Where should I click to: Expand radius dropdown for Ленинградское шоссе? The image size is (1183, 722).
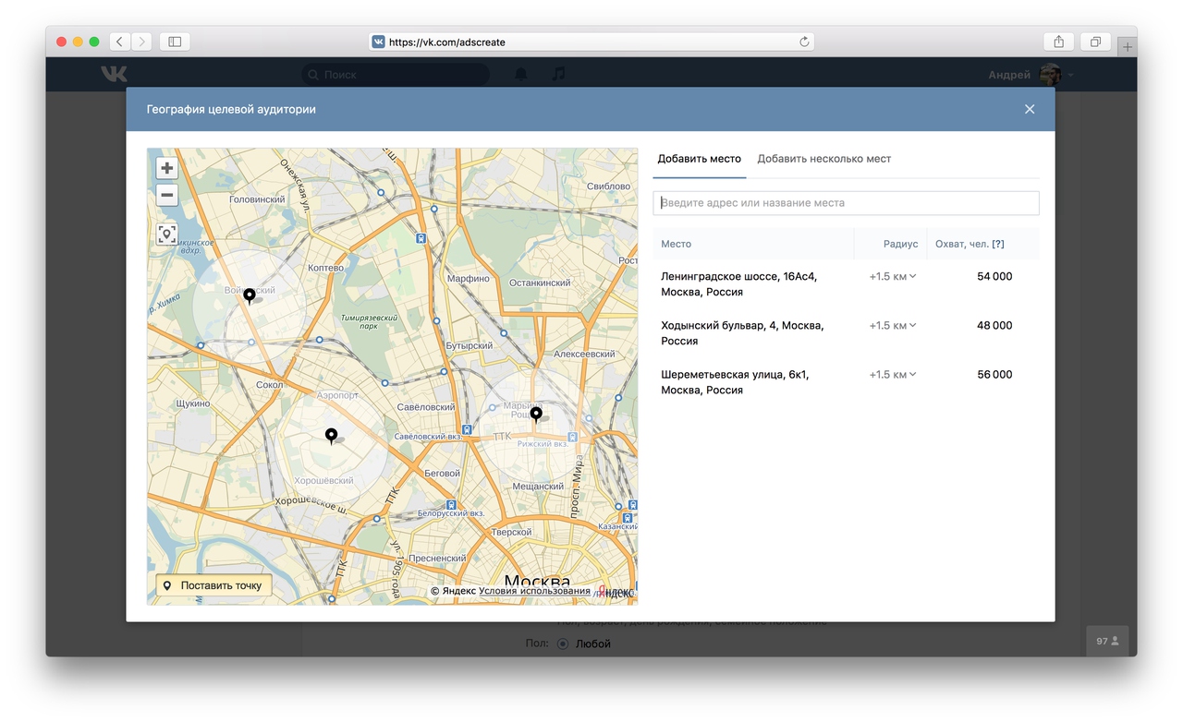(892, 276)
